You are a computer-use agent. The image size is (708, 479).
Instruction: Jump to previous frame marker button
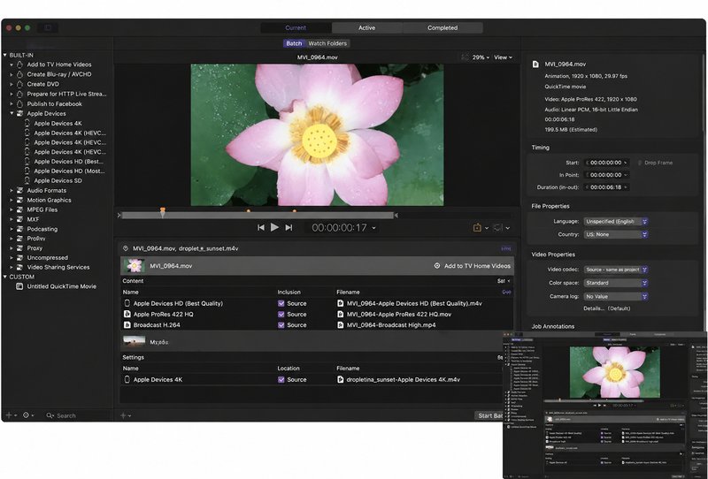pos(260,228)
